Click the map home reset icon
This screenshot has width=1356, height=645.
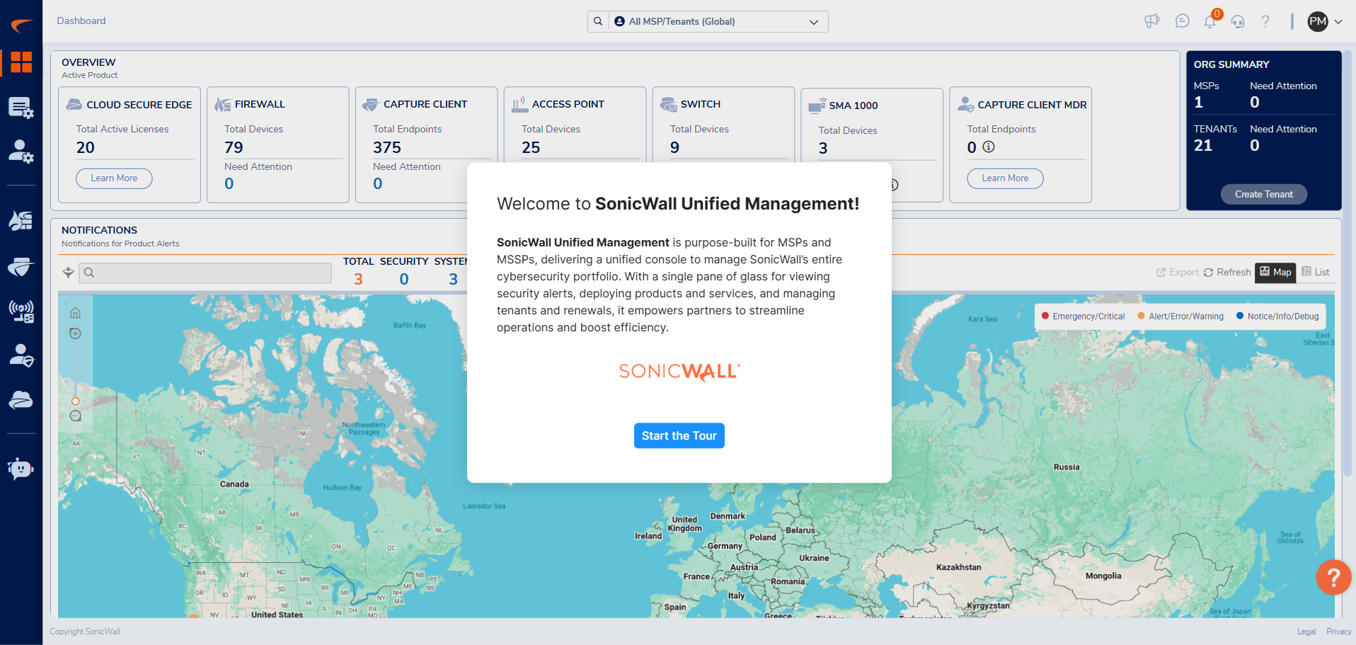(76, 313)
